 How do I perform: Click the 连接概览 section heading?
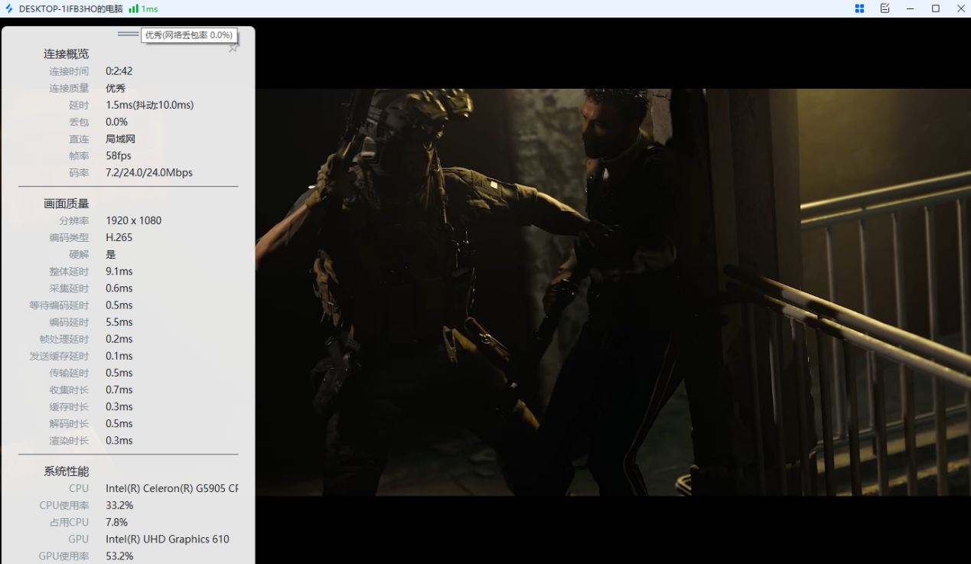[66, 54]
